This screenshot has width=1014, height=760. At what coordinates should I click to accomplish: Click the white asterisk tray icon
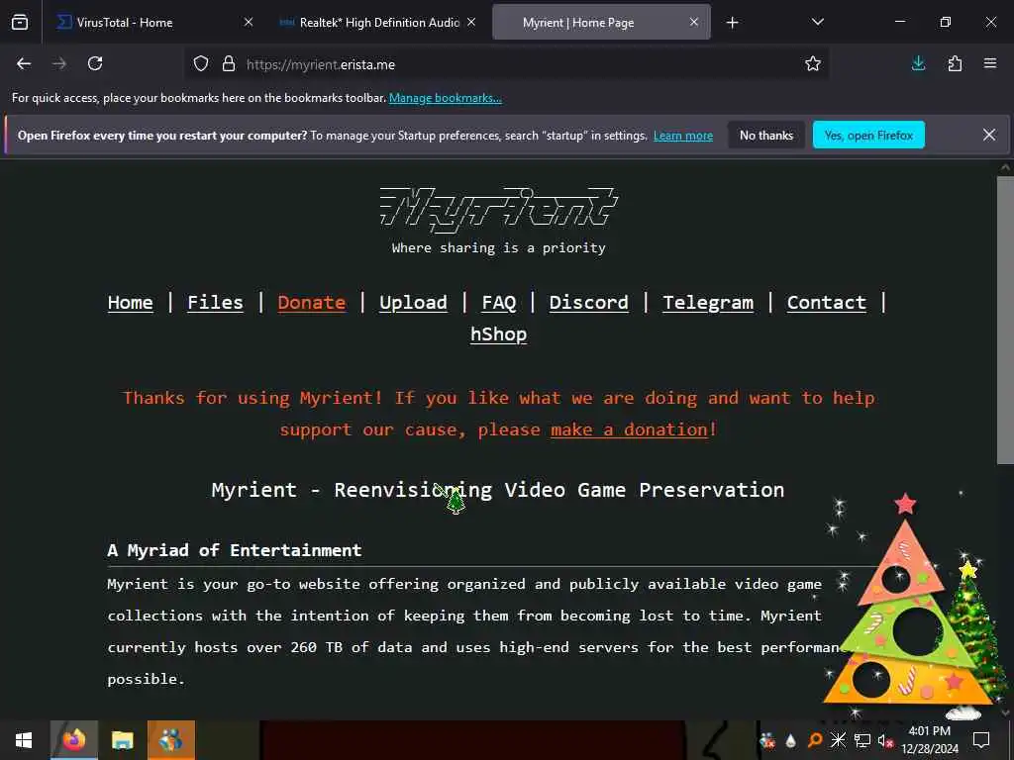[838, 740]
